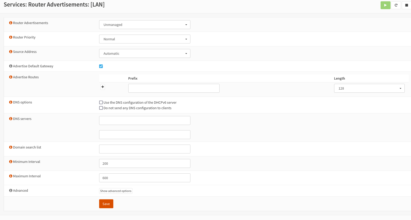This screenshot has width=411, height=220.
Task: Focus the Domain search list field
Action: [x=145, y=149]
